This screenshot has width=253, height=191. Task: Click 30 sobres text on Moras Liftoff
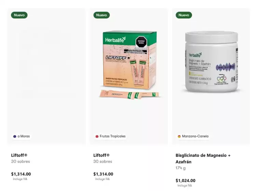(20, 161)
